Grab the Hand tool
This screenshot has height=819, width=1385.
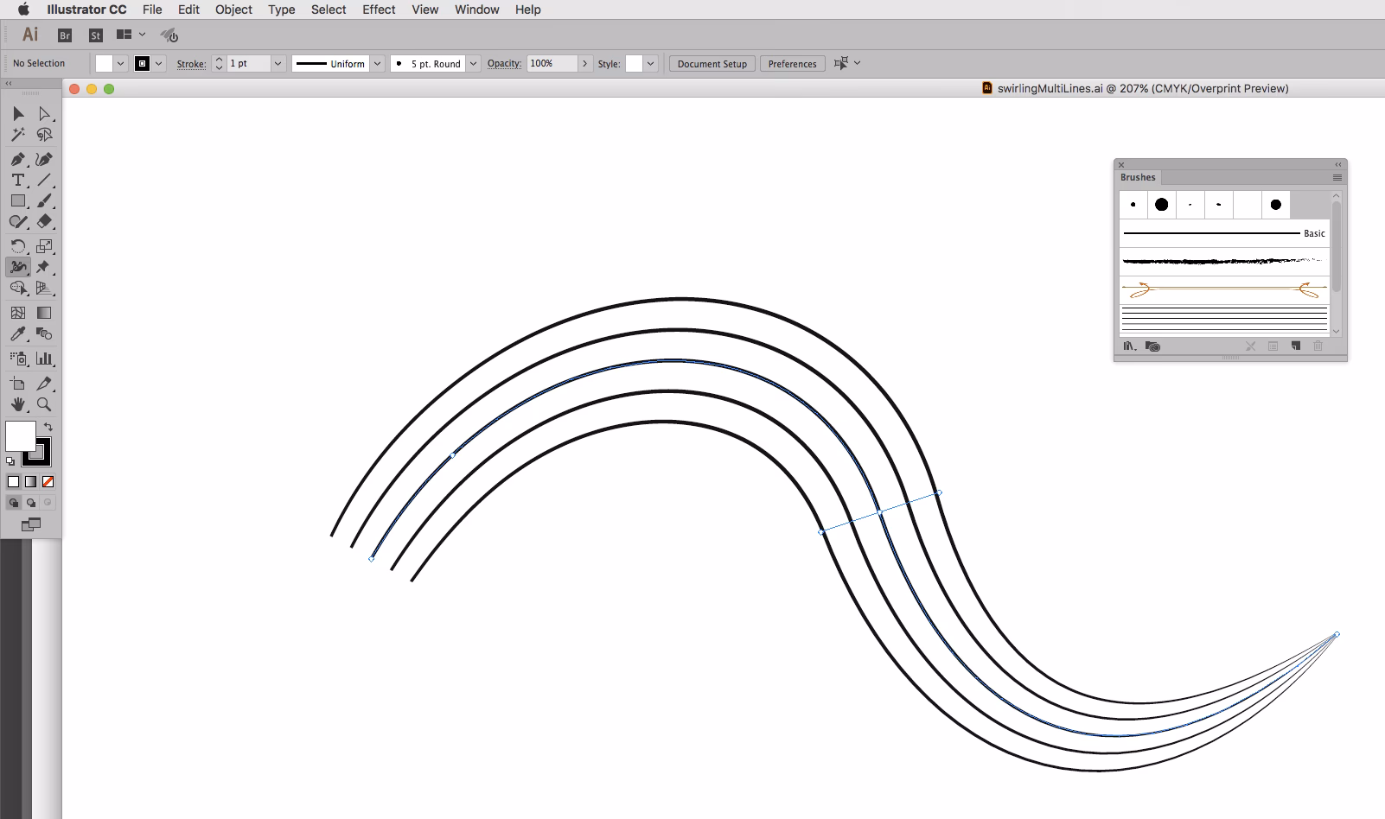point(17,404)
